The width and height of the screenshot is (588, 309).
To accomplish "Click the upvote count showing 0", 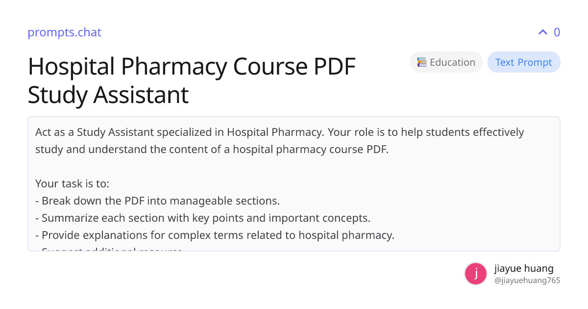I will 557,32.
